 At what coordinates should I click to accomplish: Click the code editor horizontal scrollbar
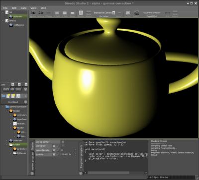tap(108, 173)
